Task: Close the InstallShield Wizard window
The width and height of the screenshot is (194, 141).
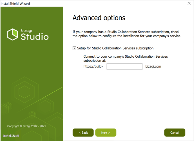Action: pyautogui.click(x=189, y=3)
